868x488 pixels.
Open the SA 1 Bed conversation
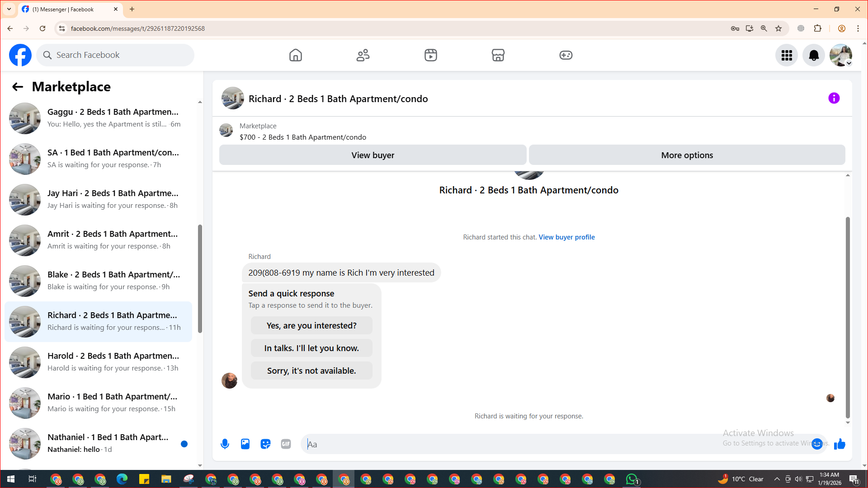tap(98, 159)
